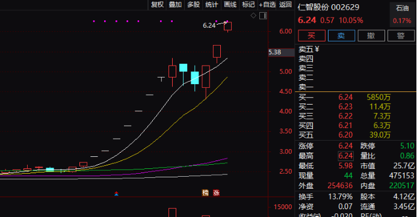The image size is (417, 217).
Task: Click 标记 mark tool
Action: click(249, 5)
